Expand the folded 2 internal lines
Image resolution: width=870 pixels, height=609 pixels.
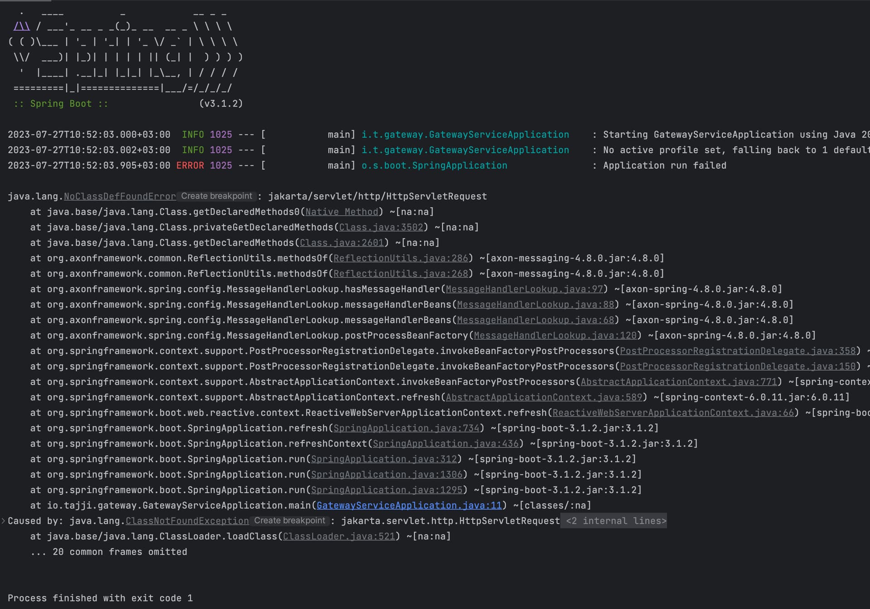coord(616,521)
